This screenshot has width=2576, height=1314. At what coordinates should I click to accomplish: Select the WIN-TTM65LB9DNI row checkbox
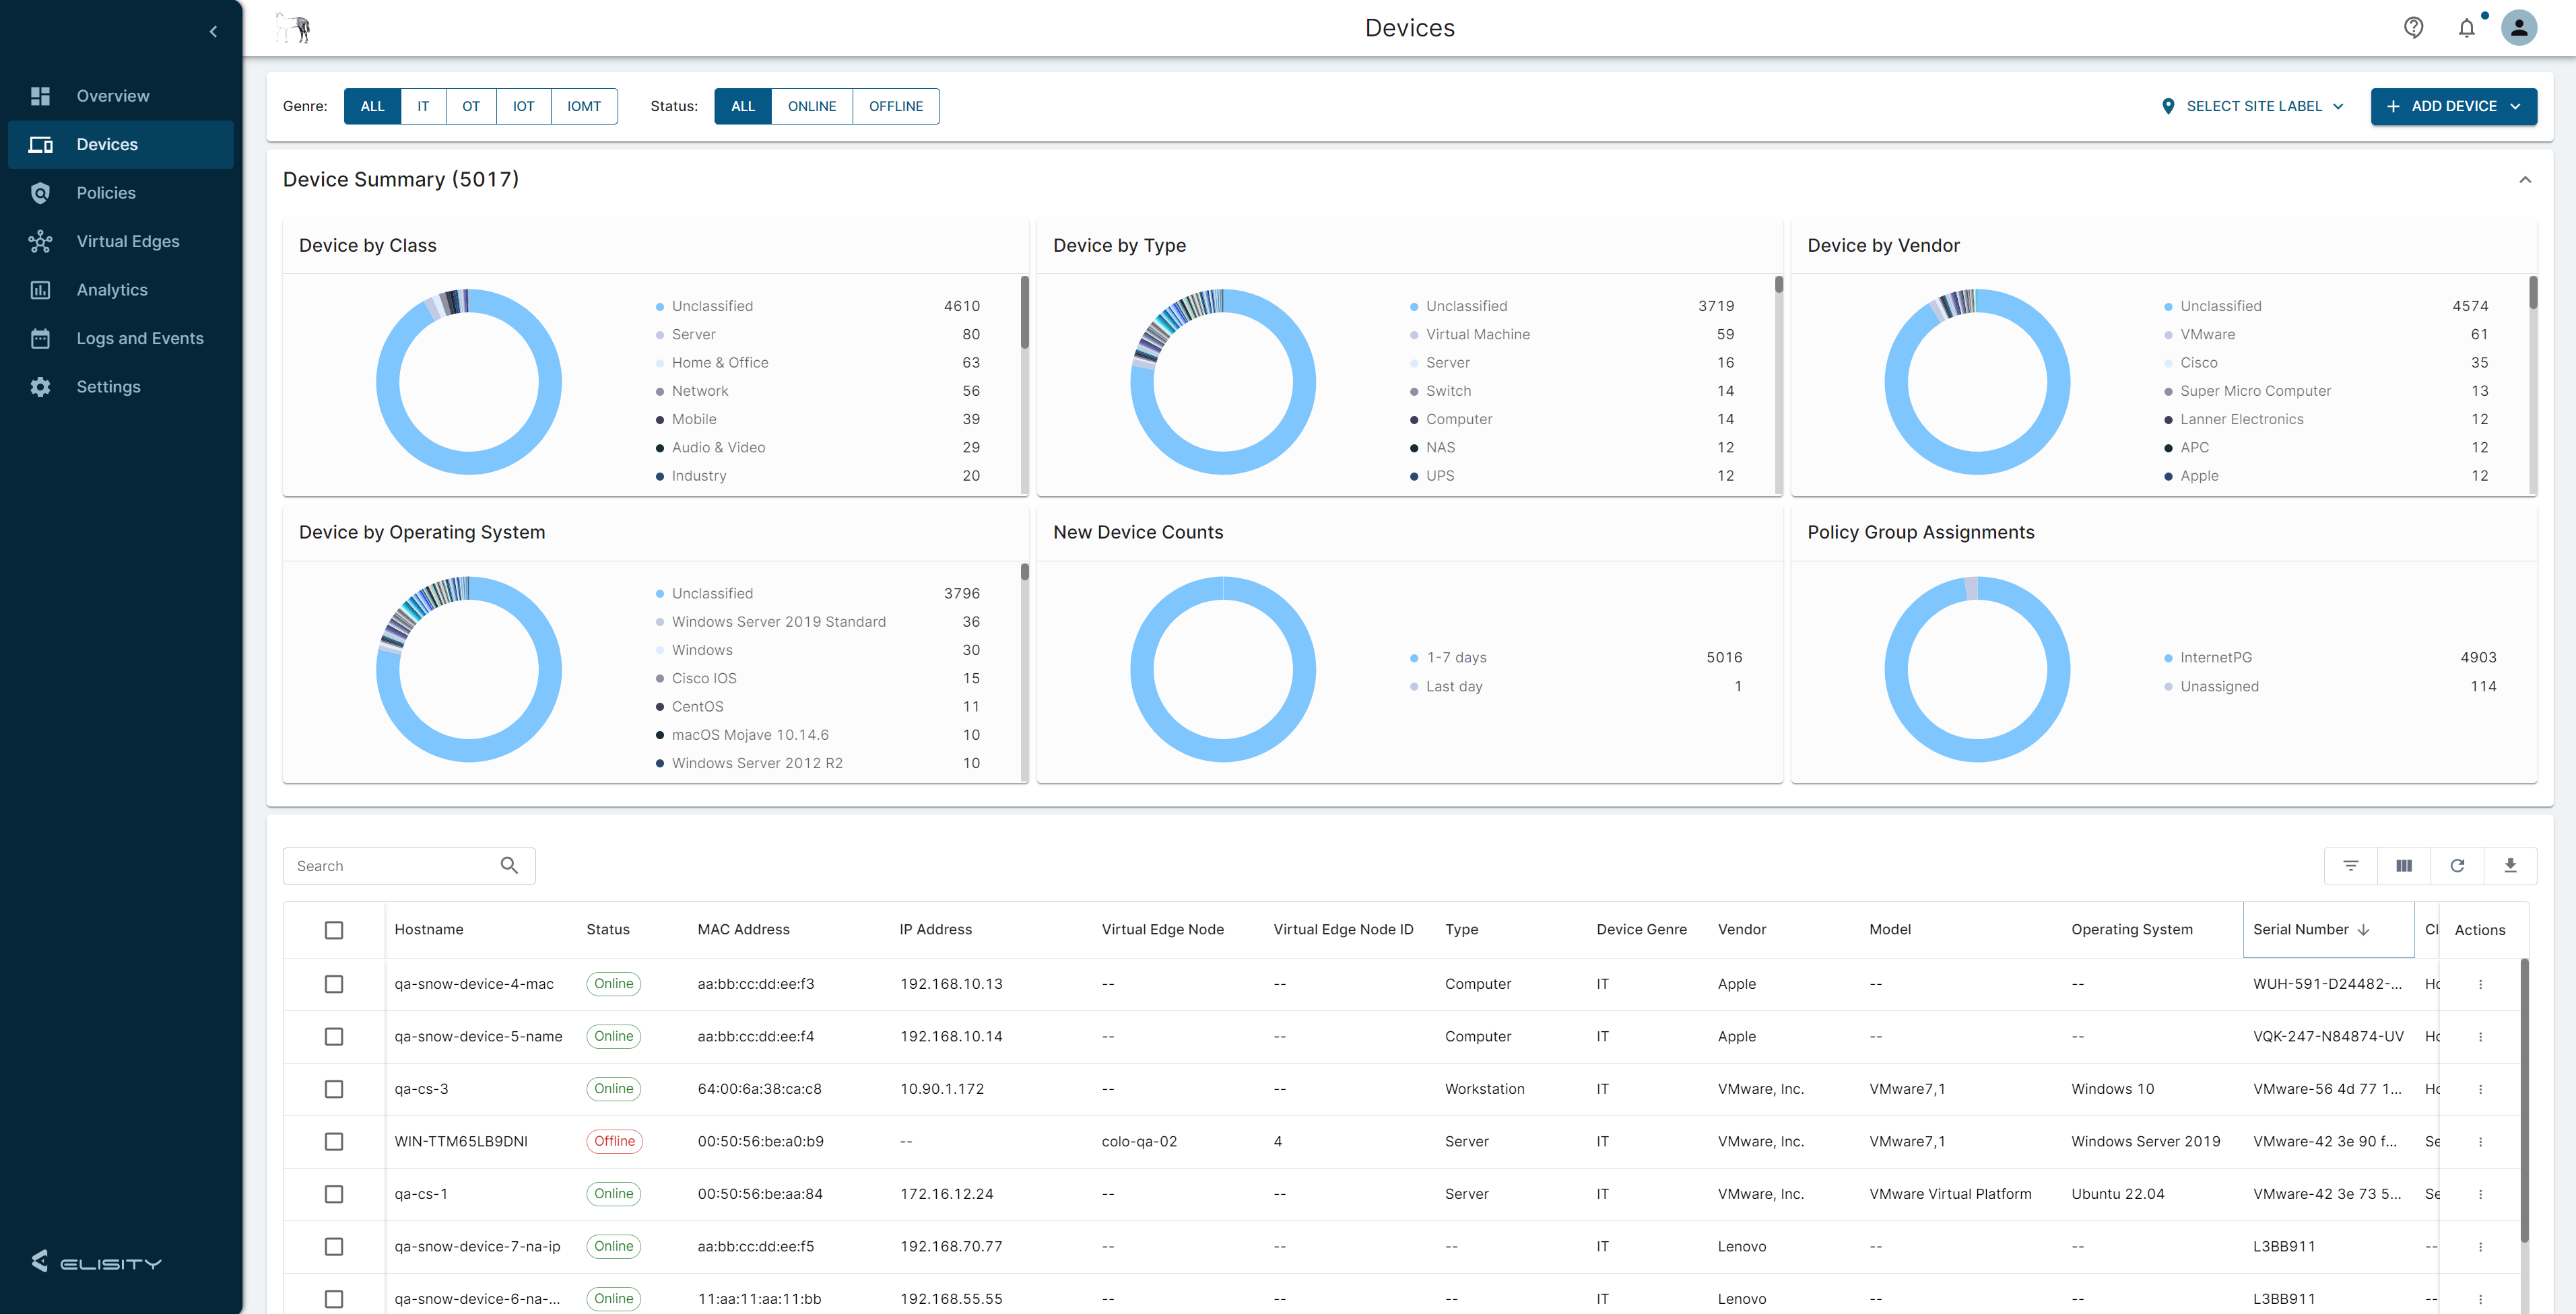pos(334,1141)
